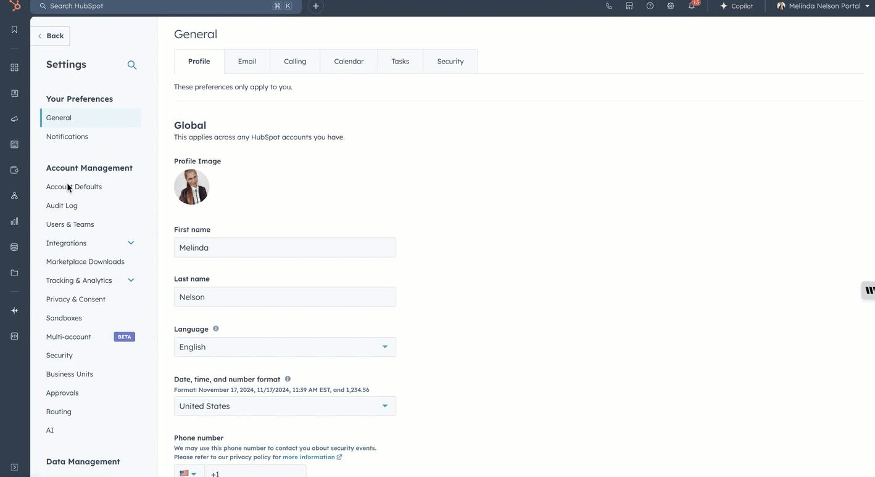Click the HubSpot sprocket logo
The image size is (875, 477).
pos(15,6)
